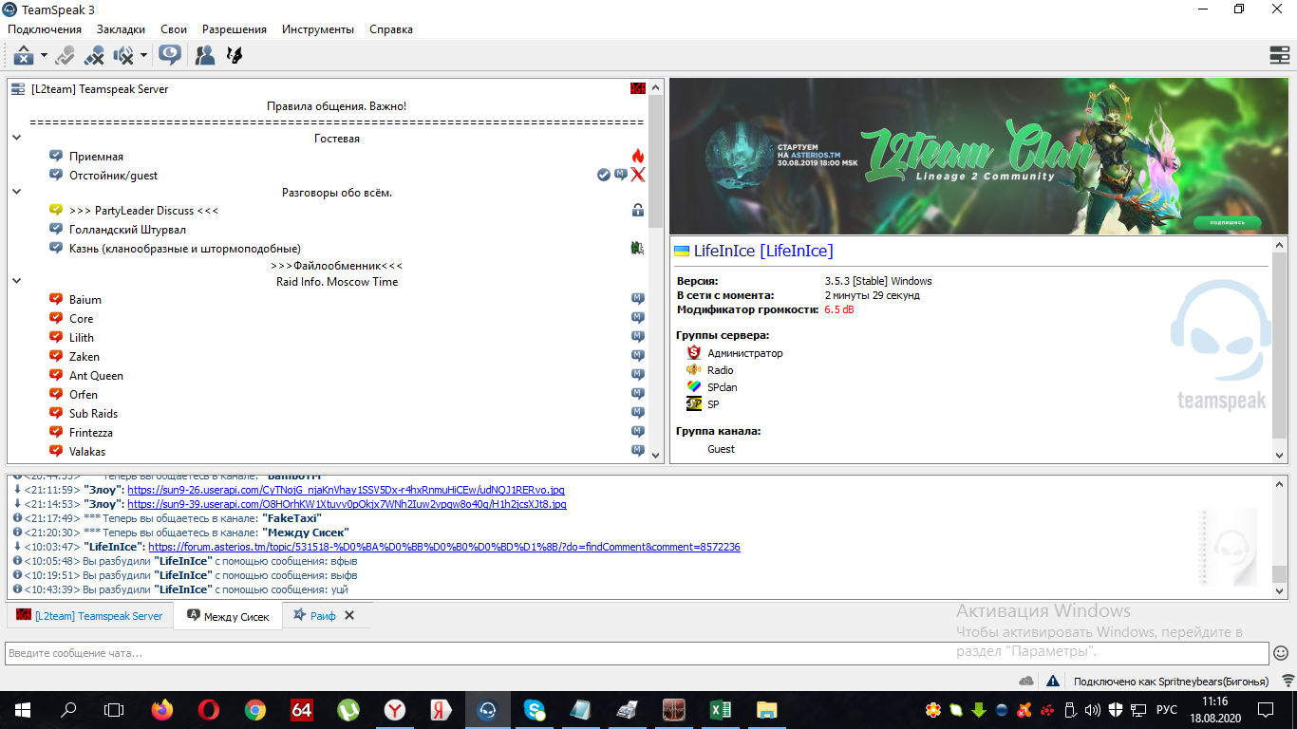Click the layout toggle icon at top right
The height and width of the screenshot is (729, 1297).
pos(1279,56)
